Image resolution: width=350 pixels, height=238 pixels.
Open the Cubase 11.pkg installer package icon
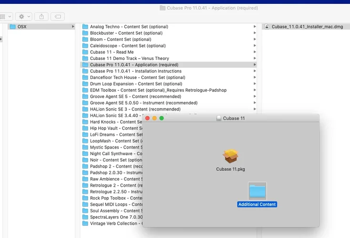click(x=230, y=156)
